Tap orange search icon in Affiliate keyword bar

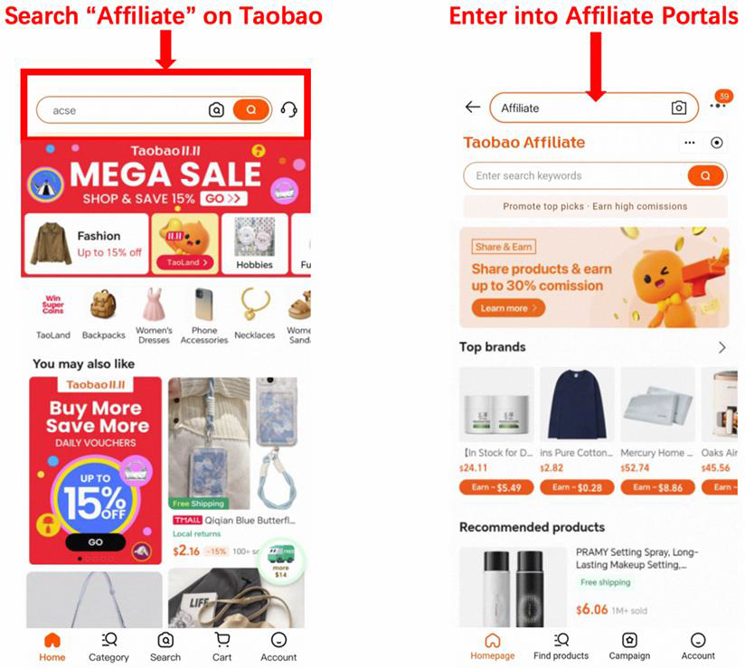coord(706,175)
